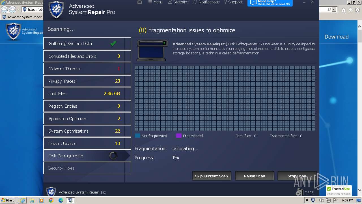Screen dimensions: 362x204
Task: Click the 6:39 PM taskbar clock
Action: click(x=348, y=200)
